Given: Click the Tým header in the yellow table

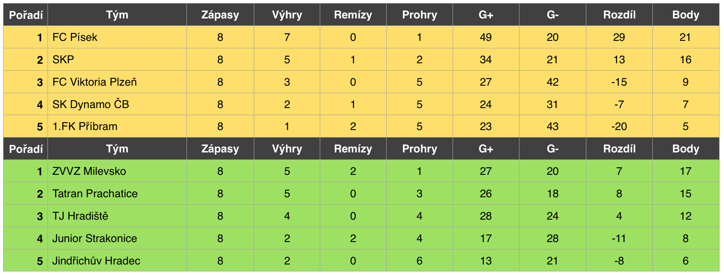Looking at the screenshot, I should click(117, 15).
